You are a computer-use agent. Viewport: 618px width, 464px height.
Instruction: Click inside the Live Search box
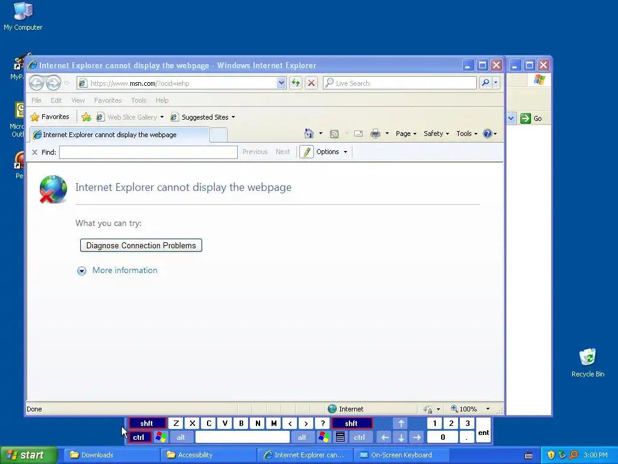tap(400, 83)
